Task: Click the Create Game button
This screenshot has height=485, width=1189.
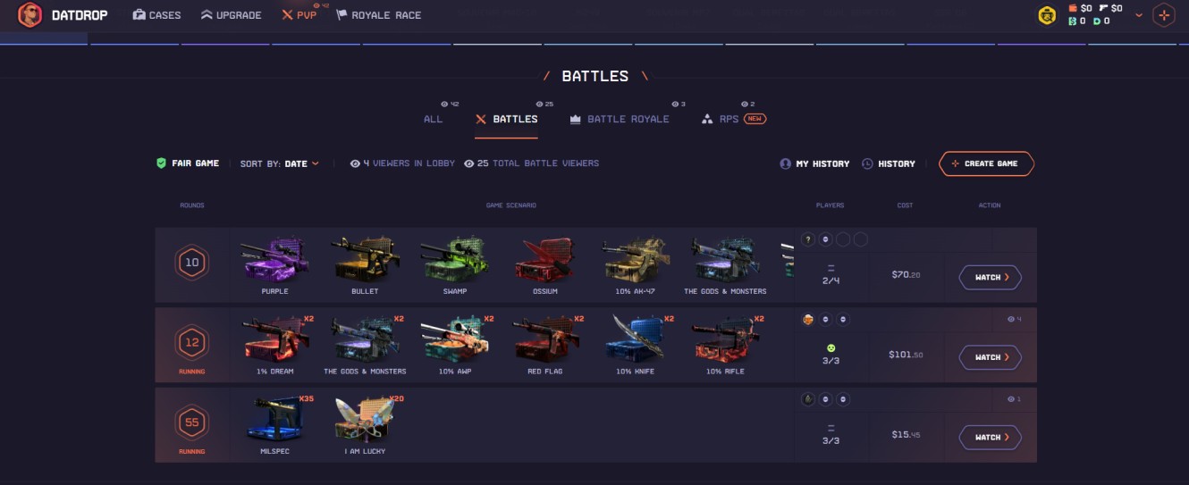Action: tap(986, 163)
